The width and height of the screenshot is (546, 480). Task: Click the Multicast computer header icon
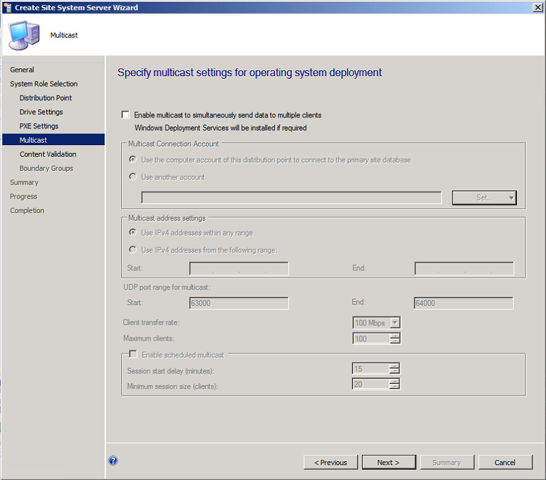(x=24, y=35)
